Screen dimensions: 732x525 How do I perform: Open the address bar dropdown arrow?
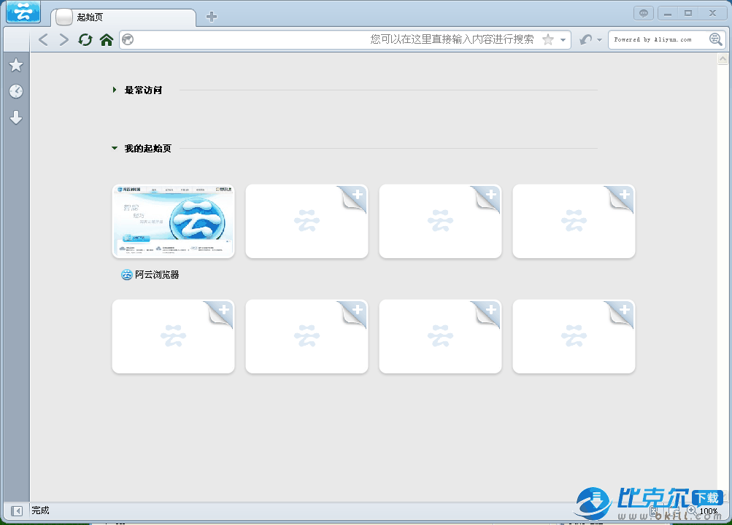point(563,40)
